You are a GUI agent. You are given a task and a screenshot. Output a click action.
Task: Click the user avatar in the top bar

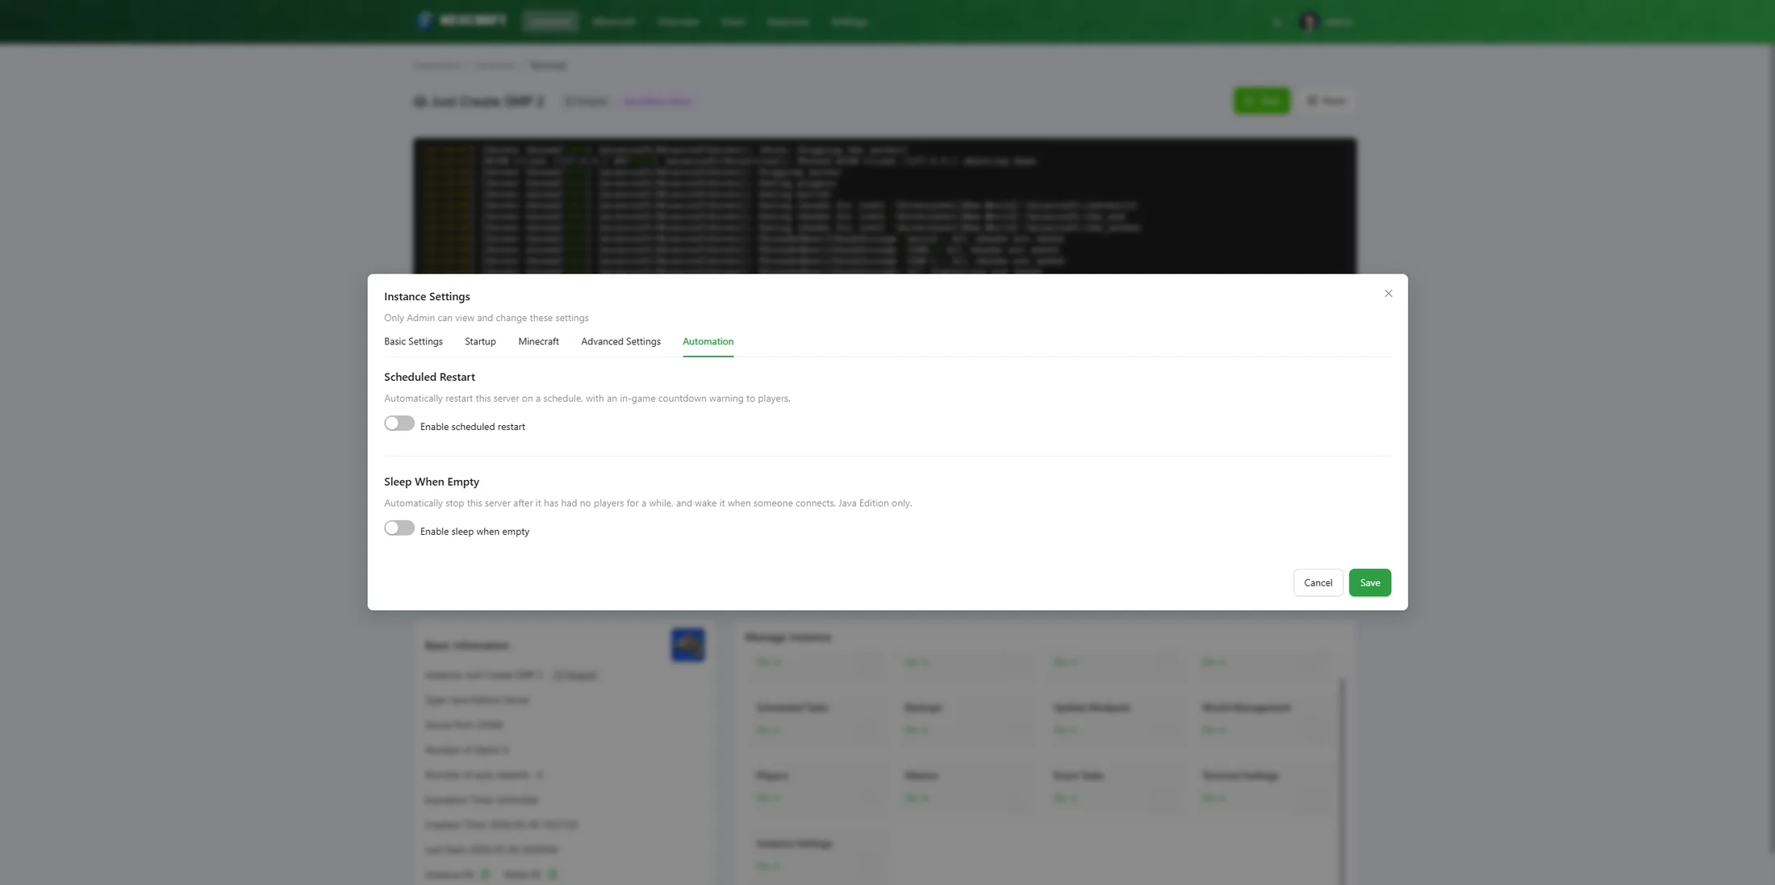pyautogui.click(x=1309, y=22)
